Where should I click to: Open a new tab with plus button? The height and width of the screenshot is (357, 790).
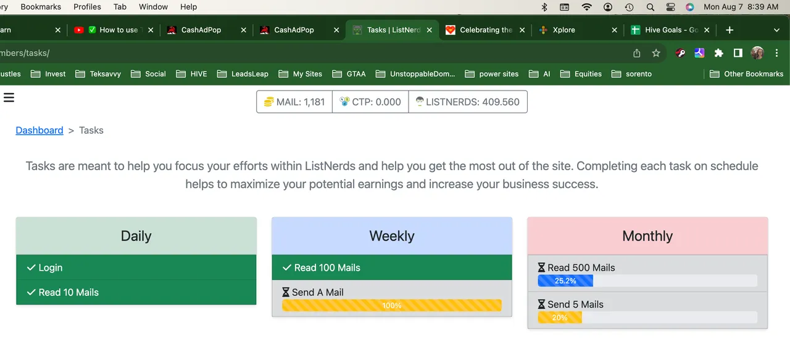[730, 30]
